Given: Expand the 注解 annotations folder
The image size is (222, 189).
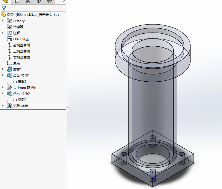Looking at the screenshot, I should coord(3,33).
